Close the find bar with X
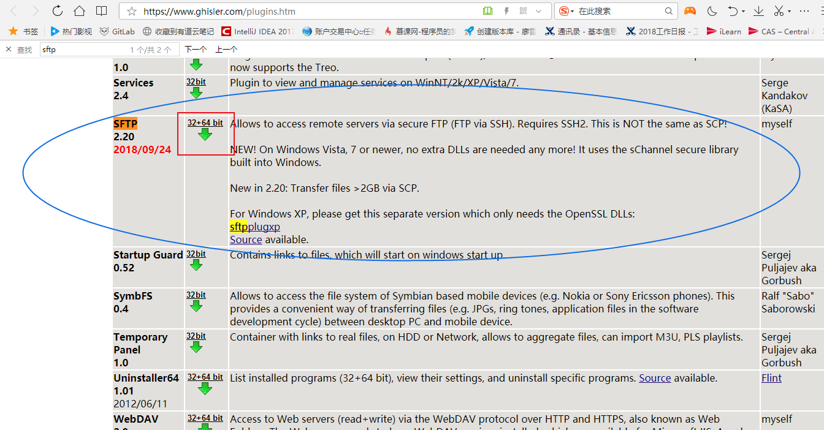824x430 pixels. point(8,50)
